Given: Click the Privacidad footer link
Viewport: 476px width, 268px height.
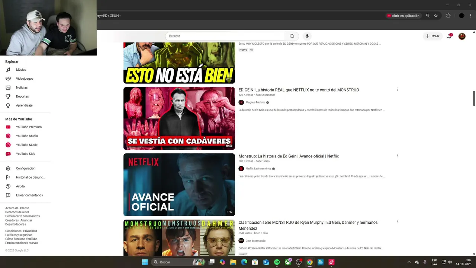Looking at the screenshot, I should point(30,231).
